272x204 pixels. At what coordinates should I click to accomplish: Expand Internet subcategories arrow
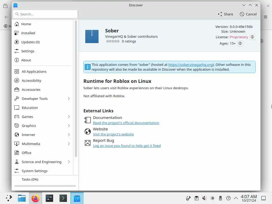pyautogui.click(x=69, y=135)
